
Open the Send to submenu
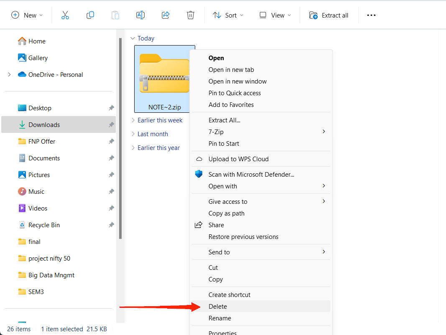[261, 252]
